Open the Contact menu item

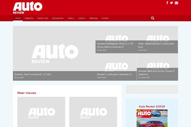pyautogui.click(x=105, y=18)
